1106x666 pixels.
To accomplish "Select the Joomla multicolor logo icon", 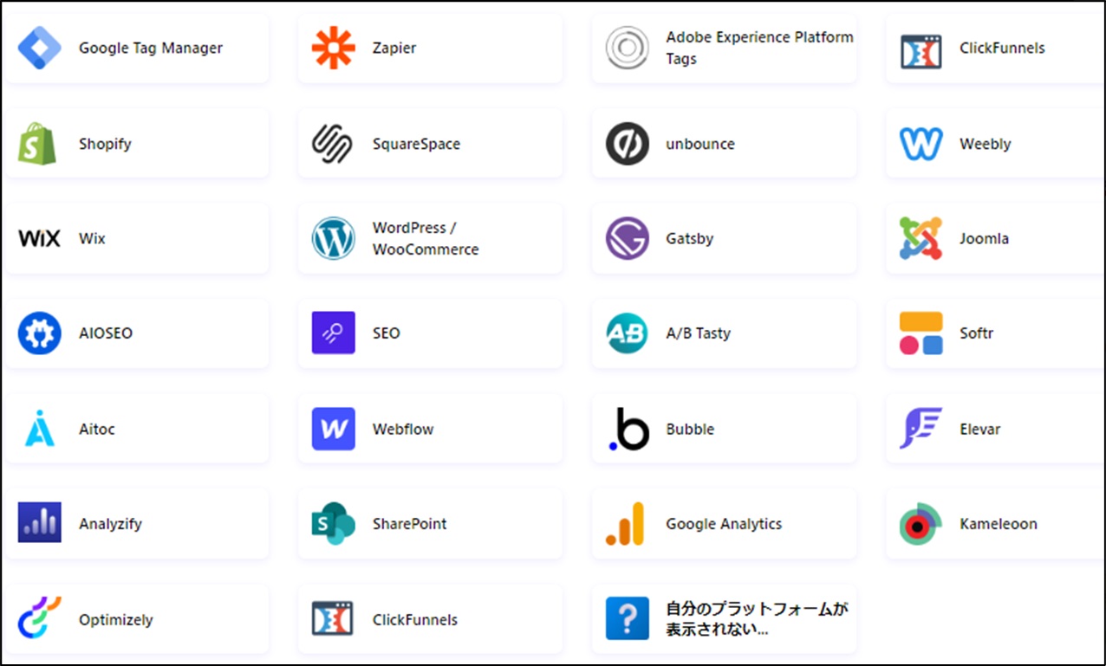I will (921, 239).
